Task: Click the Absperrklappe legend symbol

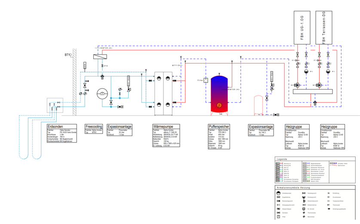Action: (279, 209)
